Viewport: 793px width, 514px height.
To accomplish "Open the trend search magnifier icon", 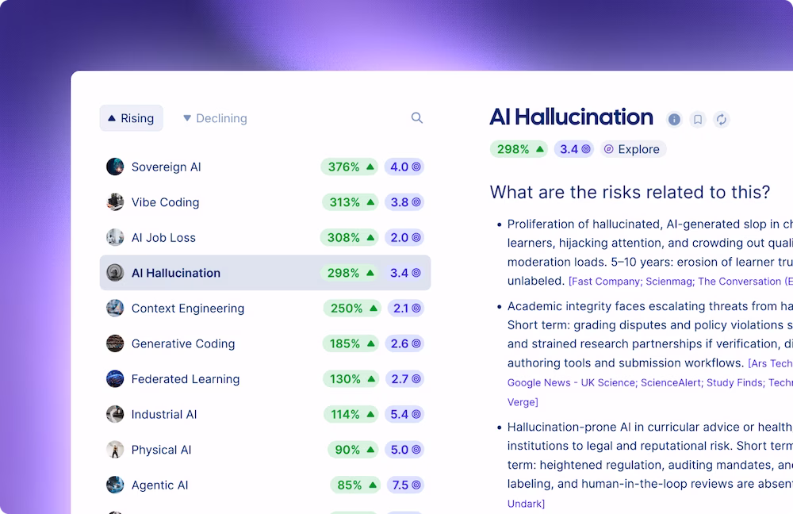I will tap(417, 118).
